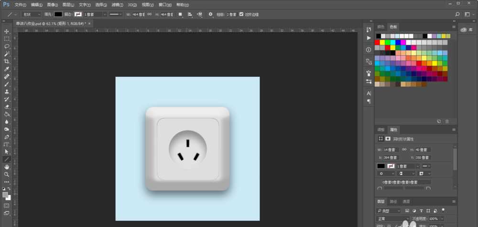Open the blend mode dropdown showing 正常
The image size is (478, 227).
[x=389, y=218]
